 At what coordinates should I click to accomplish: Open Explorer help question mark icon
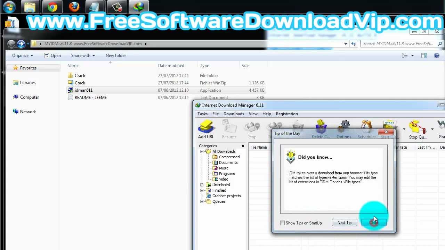point(437,56)
